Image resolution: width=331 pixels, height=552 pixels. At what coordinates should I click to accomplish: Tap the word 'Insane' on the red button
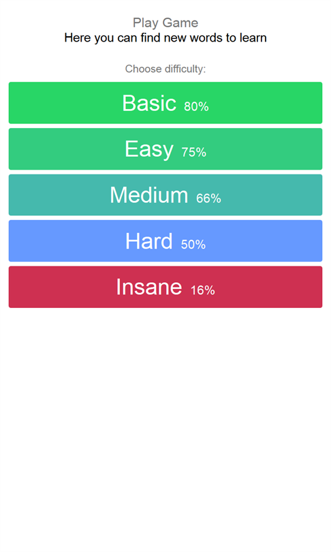[x=149, y=287]
